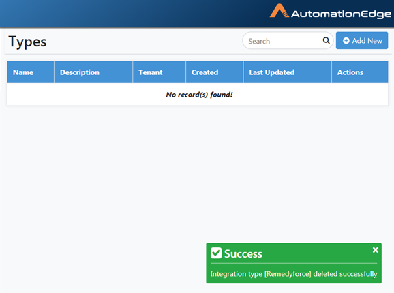Sort by Created column header

coord(204,72)
